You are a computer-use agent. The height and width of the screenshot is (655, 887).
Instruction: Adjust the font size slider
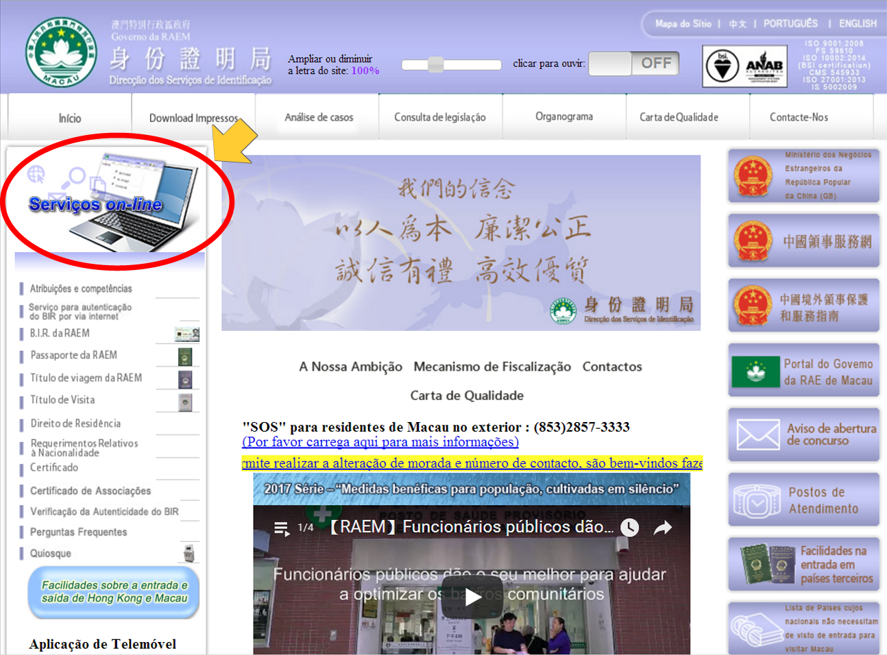coord(436,65)
